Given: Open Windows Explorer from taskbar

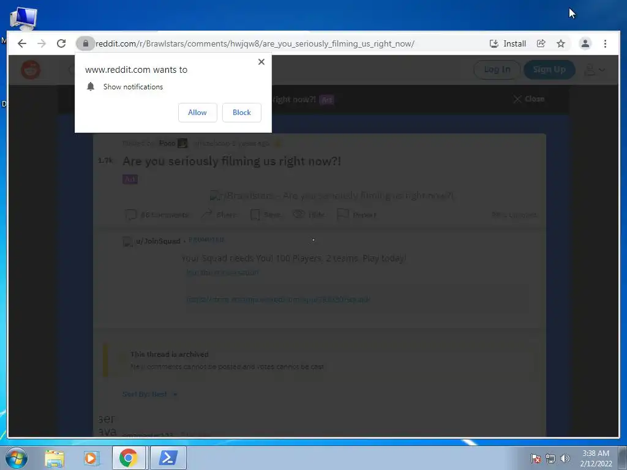Looking at the screenshot, I should pos(54,458).
